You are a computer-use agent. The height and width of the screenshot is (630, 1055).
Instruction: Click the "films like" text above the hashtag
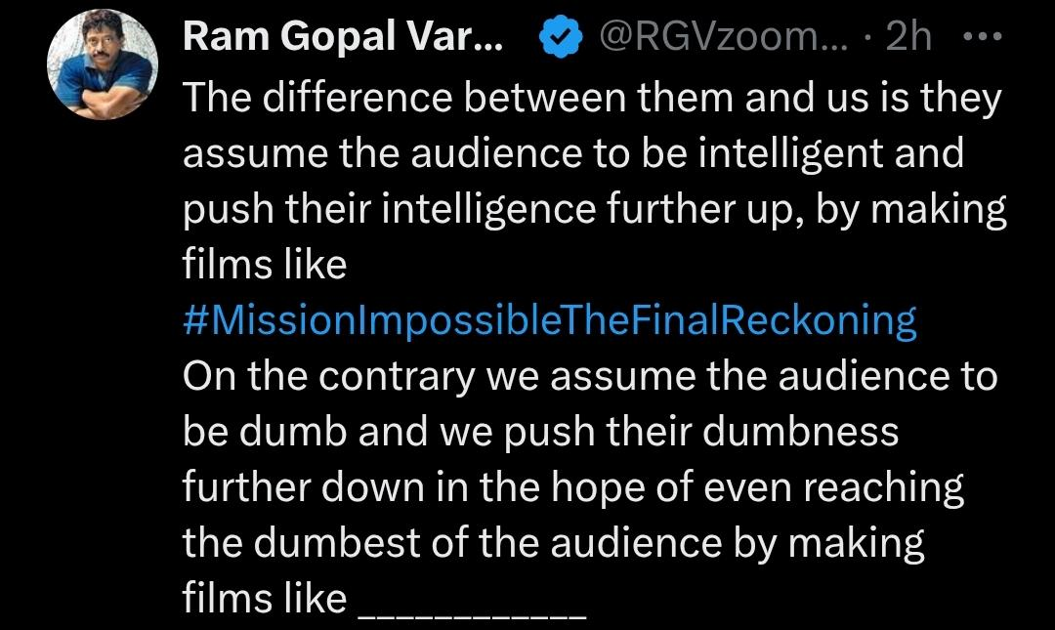(x=265, y=265)
